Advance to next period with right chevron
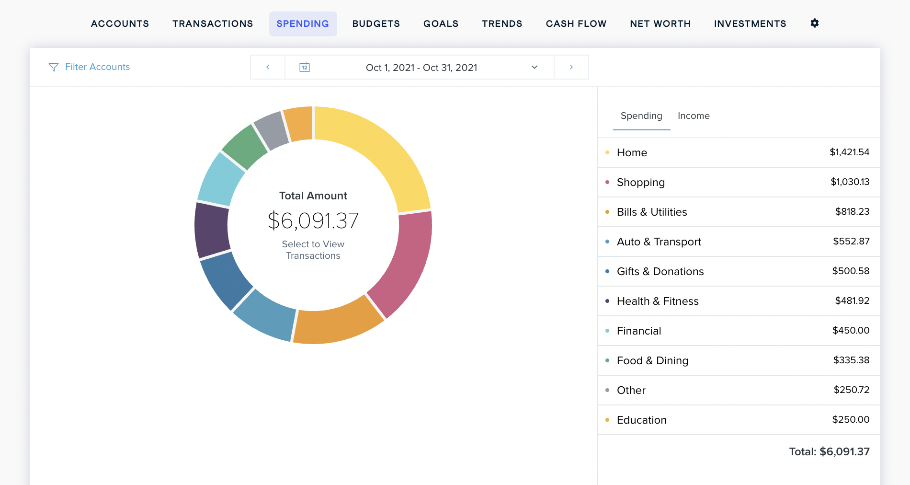Screen dimensions: 910x485 [571, 67]
